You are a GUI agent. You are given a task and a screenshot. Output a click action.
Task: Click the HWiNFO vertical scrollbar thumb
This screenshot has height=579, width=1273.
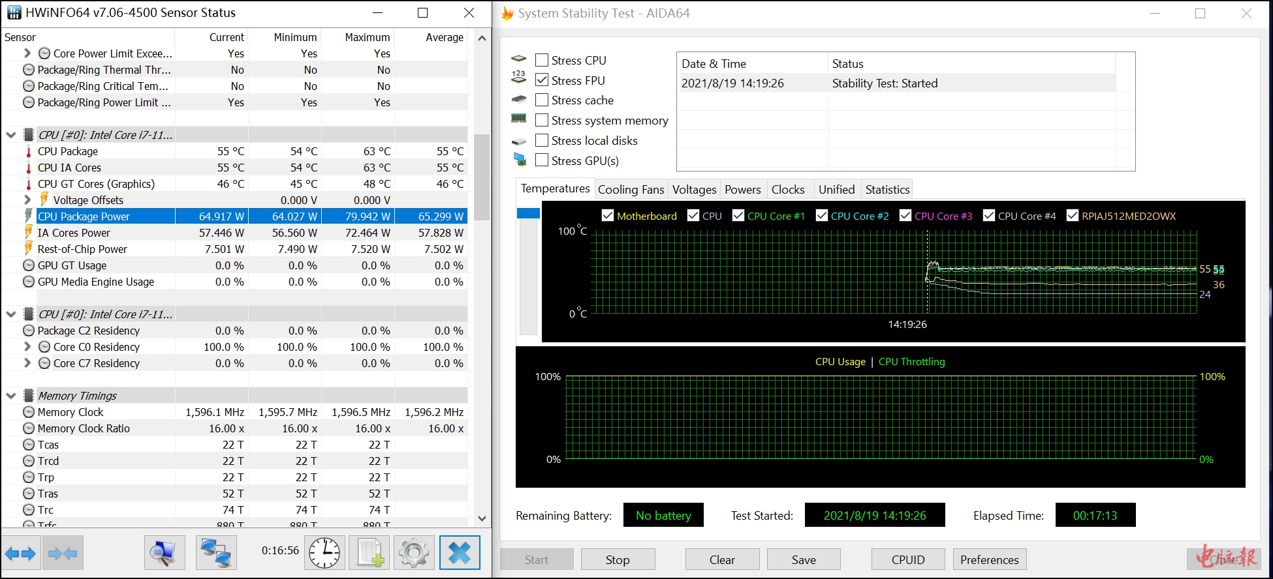[x=482, y=176]
